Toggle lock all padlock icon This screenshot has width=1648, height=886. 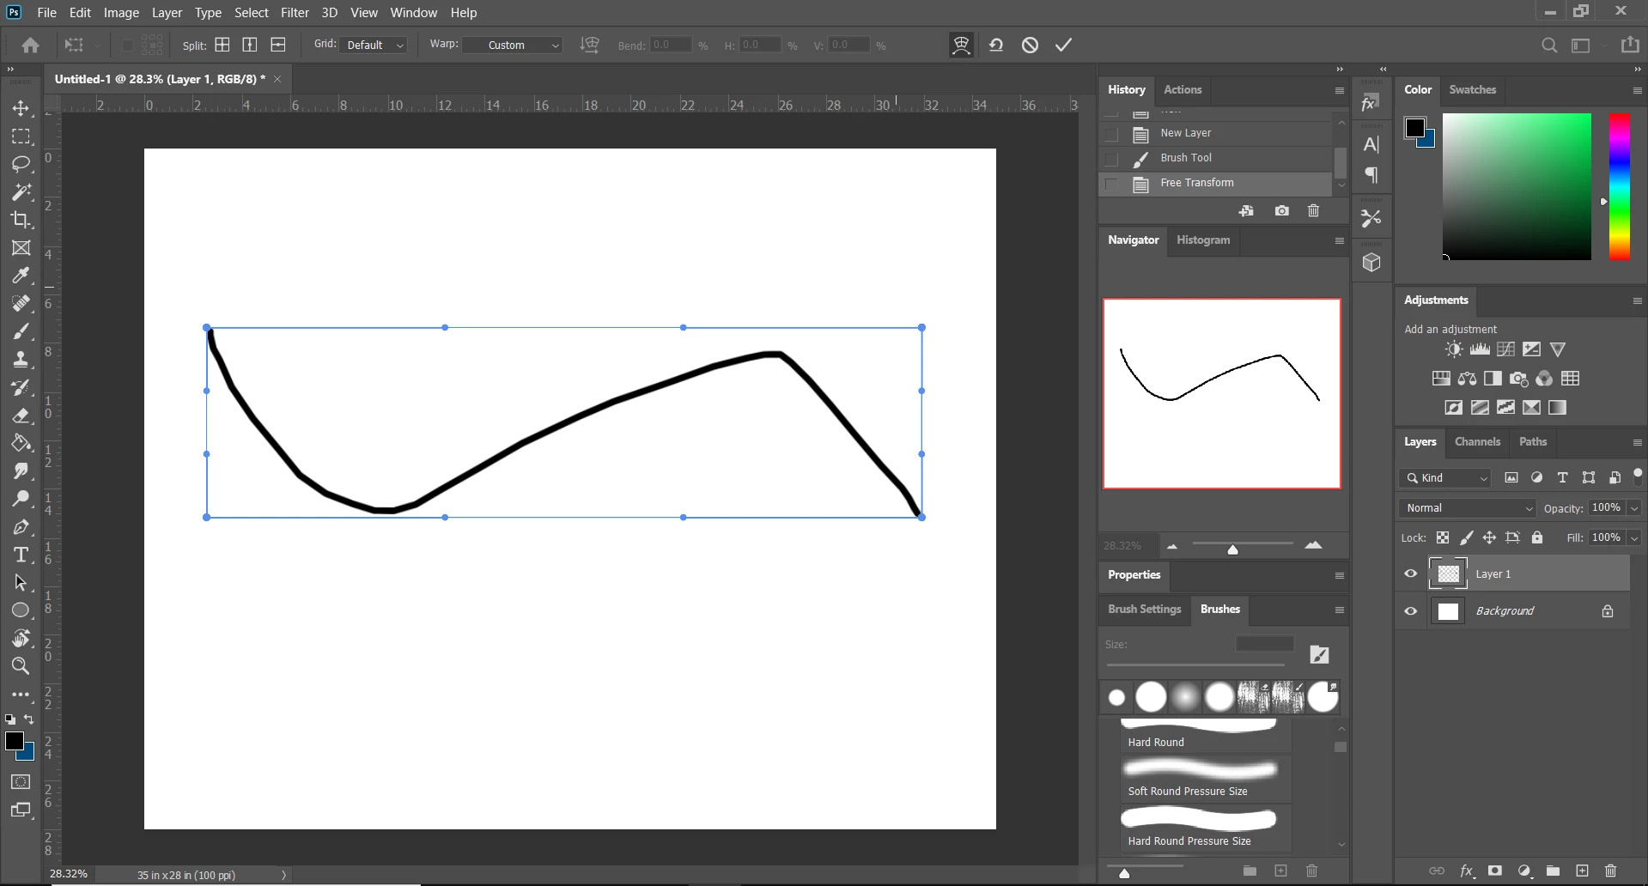(x=1537, y=537)
